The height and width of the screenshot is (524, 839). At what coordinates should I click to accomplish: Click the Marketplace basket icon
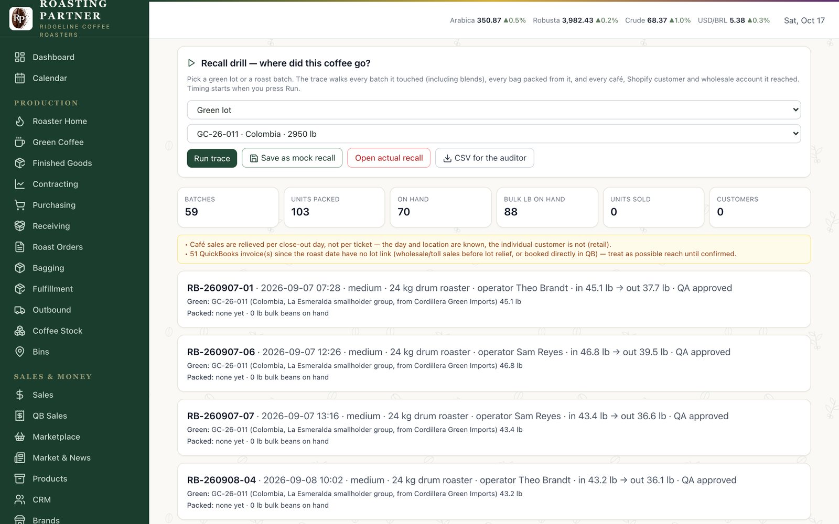pyautogui.click(x=20, y=436)
